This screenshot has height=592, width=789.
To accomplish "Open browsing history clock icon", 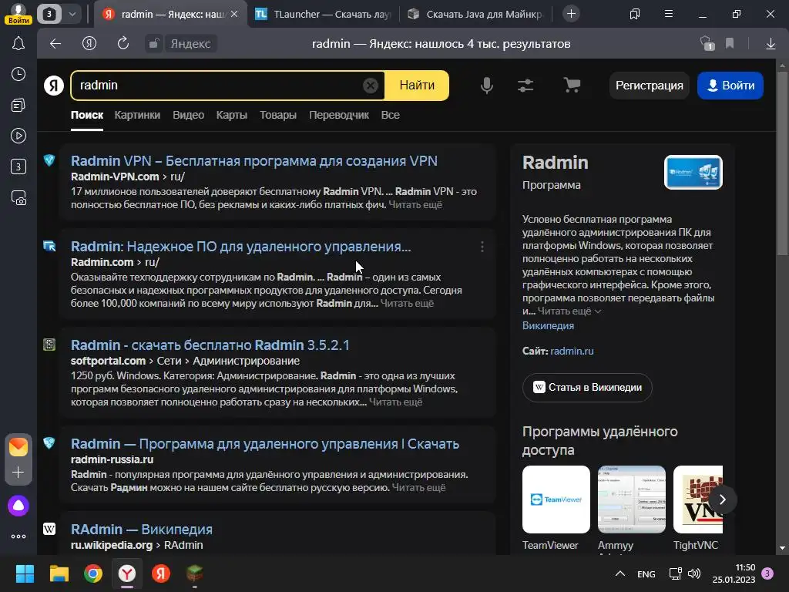I will (x=18, y=75).
